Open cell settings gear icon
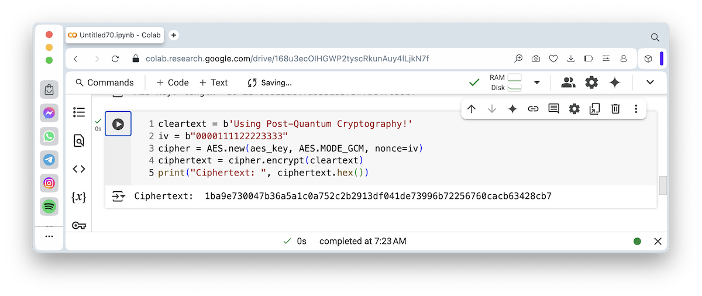The width and height of the screenshot is (702, 296). coord(574,109)
